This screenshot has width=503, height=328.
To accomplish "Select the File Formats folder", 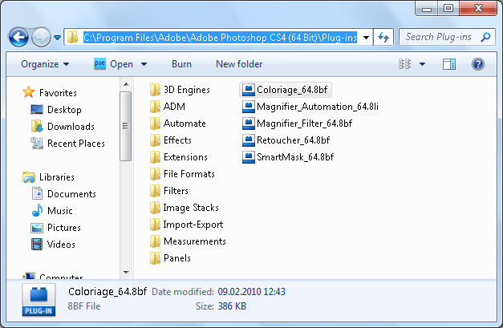I will point(182,174).
